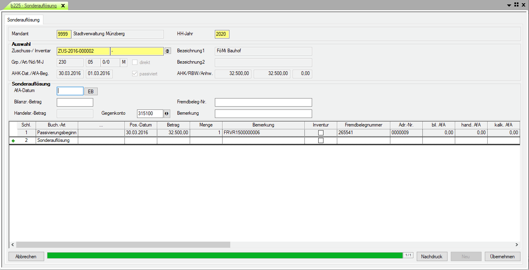The height and width of the screenshot is (270, 529).
Task: Toggle the direkt checkbox
Action: (135, 62)
